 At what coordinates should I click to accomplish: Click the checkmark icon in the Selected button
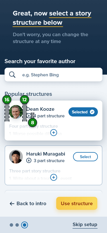[92, 112]
